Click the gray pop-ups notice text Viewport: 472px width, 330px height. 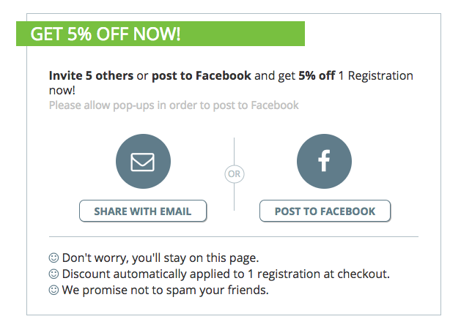(x=174, y=105)
